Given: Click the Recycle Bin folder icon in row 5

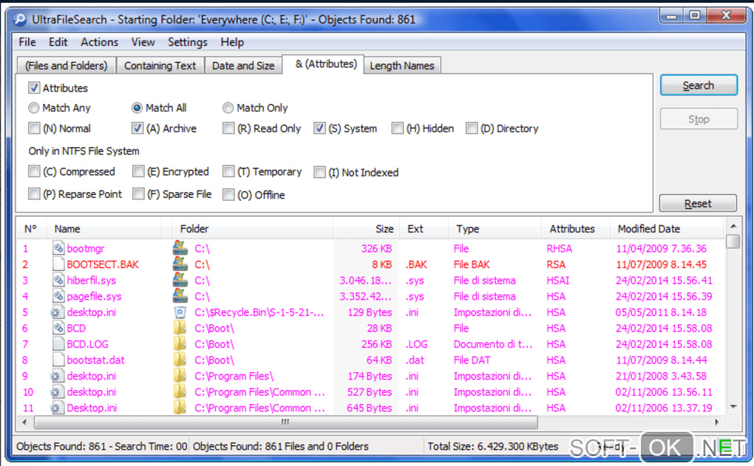Looking at the screenshot, I should (x=180, y=312).
